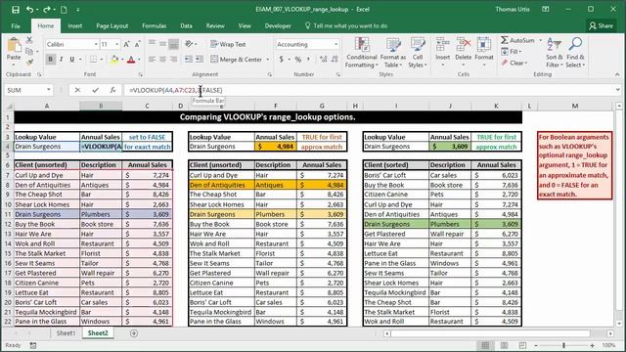This screenshot has width=626, height=352.
Task: Click inside the formula bar text
Action: point(176,90)
